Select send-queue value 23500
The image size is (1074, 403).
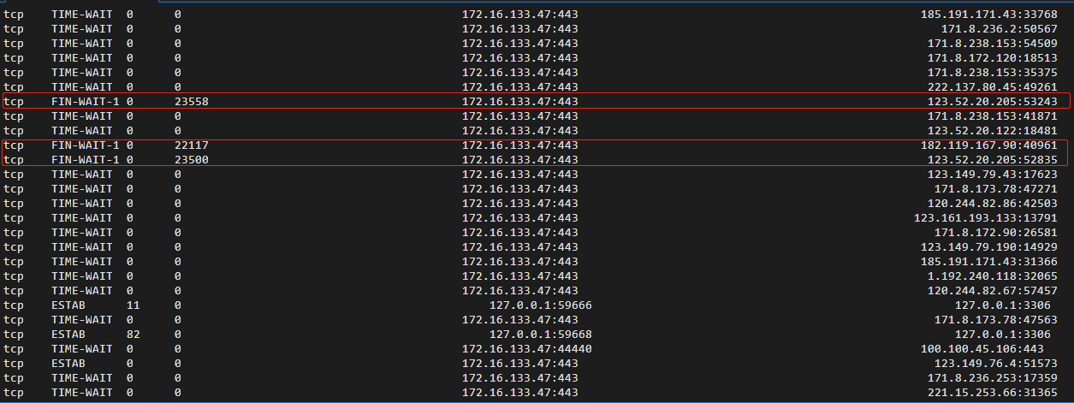coord(192,159)
